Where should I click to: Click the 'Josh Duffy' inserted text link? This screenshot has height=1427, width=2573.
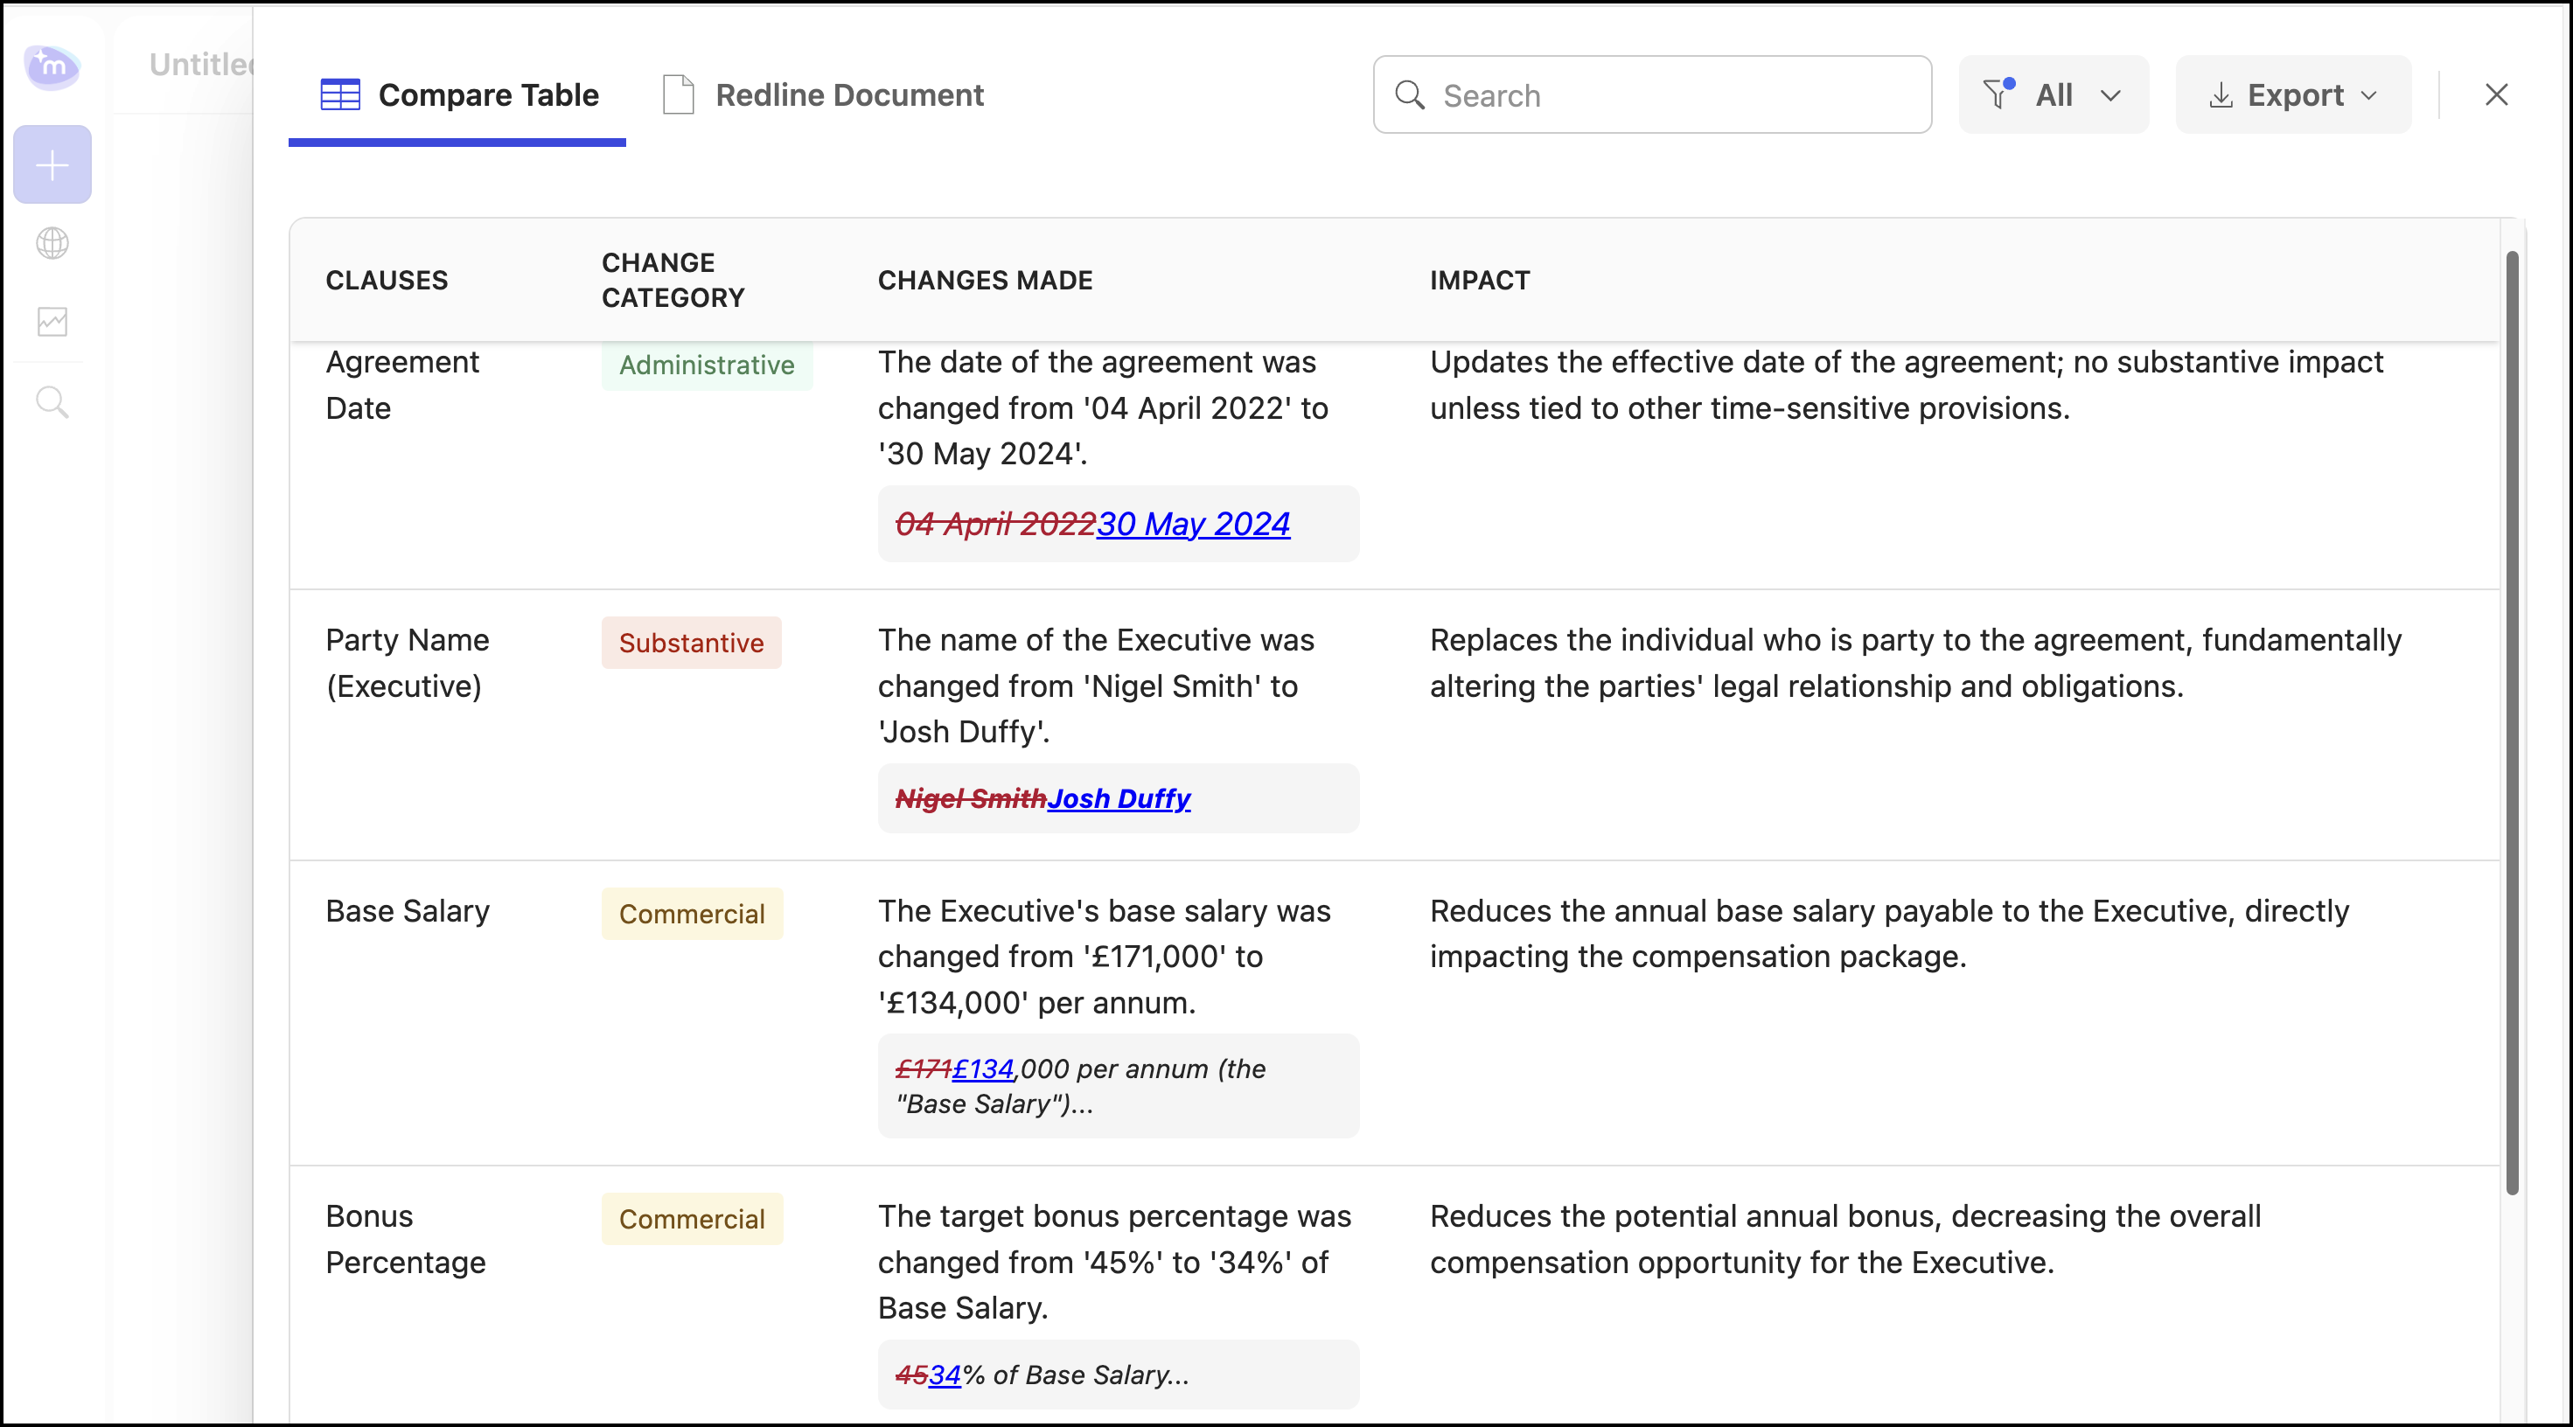(x=1118, y=799)
